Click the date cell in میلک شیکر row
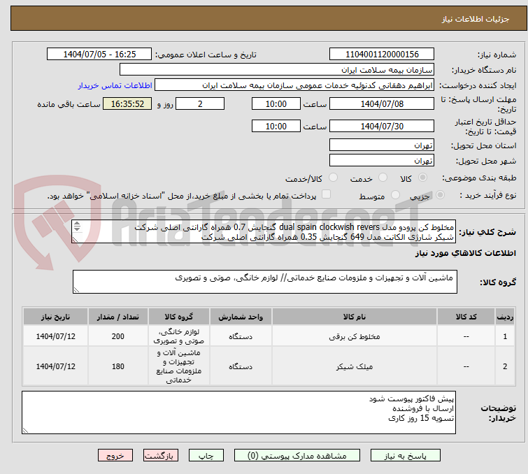 tap(55, 366)
